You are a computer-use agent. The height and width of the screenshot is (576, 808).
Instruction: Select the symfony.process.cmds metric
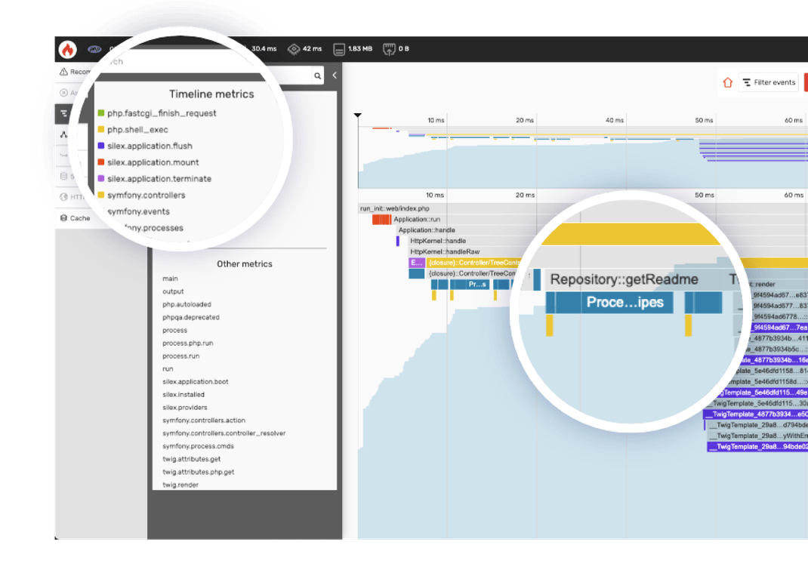tap(198, 446)
